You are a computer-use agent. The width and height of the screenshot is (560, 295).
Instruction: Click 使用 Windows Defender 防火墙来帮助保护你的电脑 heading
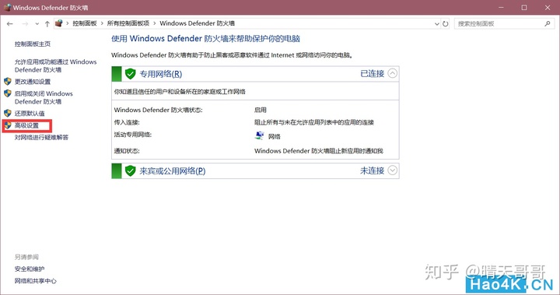(x=205, y=39)
